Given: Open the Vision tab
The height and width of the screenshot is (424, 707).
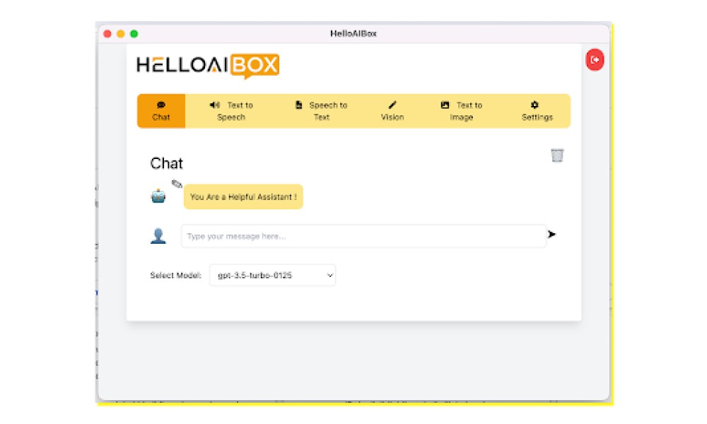Looking at the screenshot, I should (392, 111).
